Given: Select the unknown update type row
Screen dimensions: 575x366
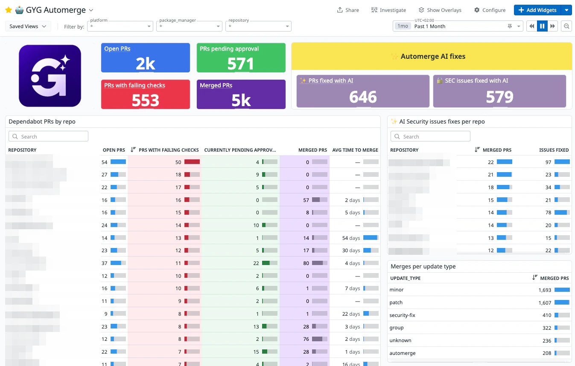Looking at the screenshot, I should coord(479,340).
